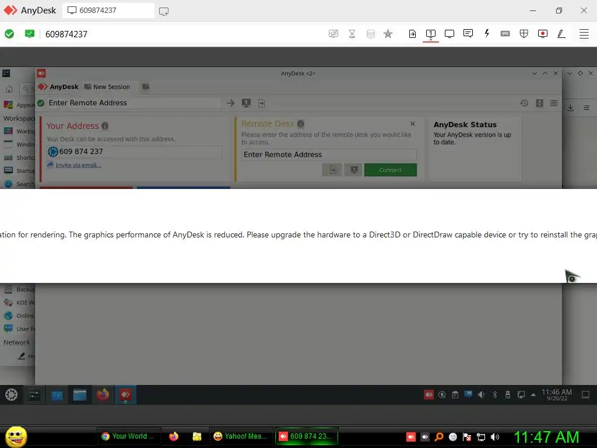The width and height of the screenshot is (597, 448).
Task: Click the Invite via email link
Action: [79, 165]
